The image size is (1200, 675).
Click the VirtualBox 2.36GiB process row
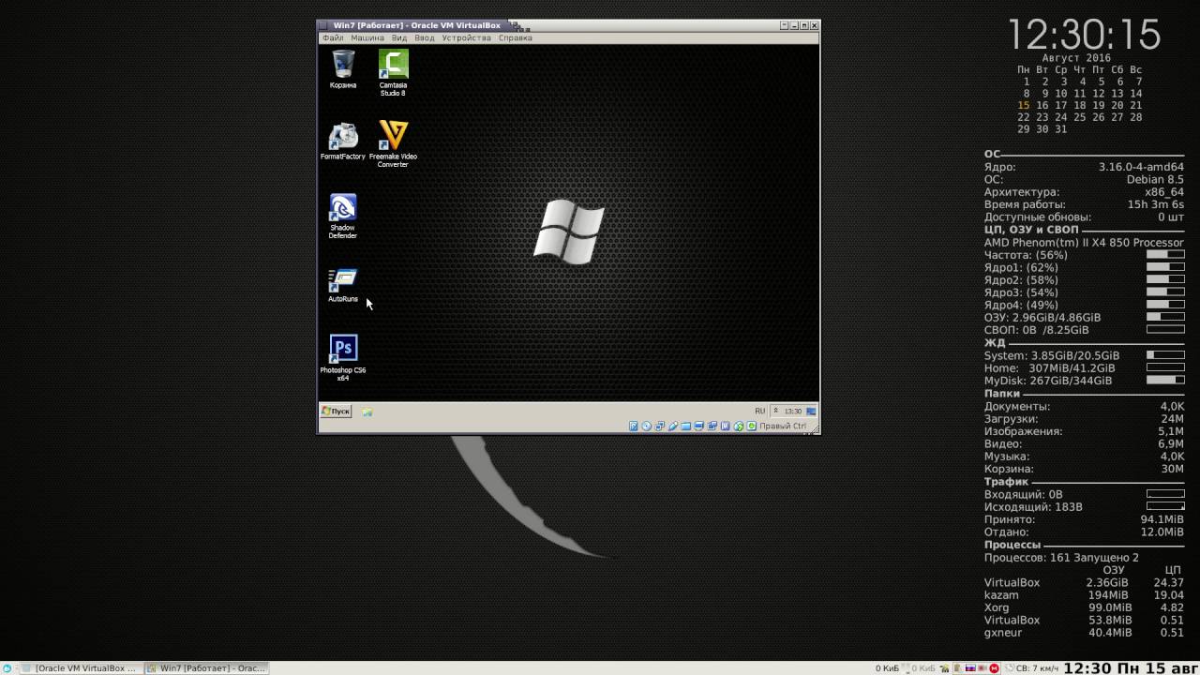(1084, 582)
